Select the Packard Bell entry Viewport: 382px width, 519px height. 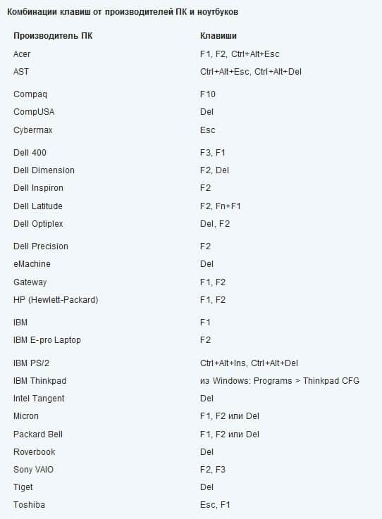38,434
